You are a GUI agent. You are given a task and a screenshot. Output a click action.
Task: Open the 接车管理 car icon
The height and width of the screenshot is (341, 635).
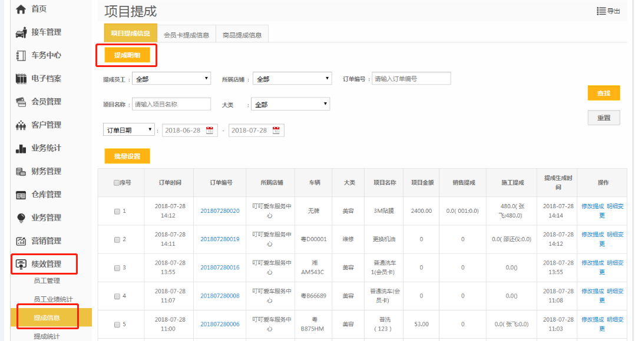(x=21, y=32)
